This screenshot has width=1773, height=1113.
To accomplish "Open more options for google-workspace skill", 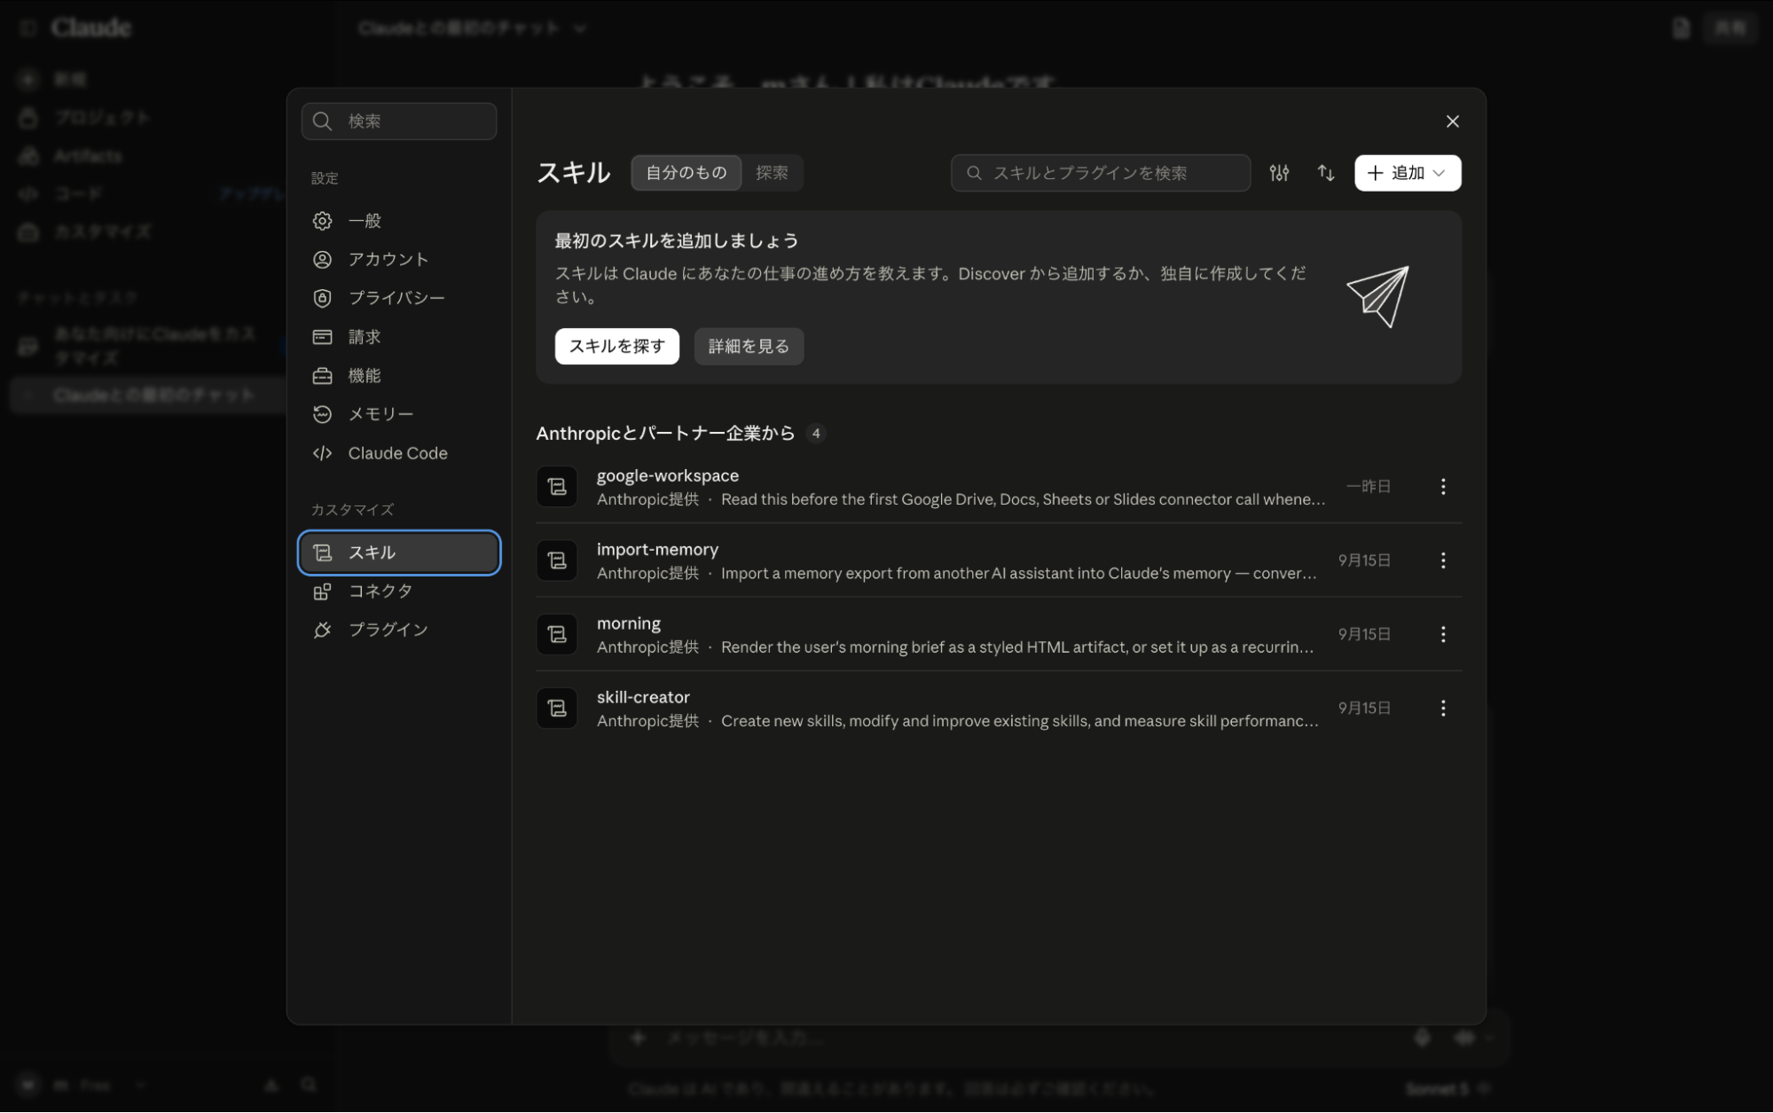I will click(x=1443, y=487).
